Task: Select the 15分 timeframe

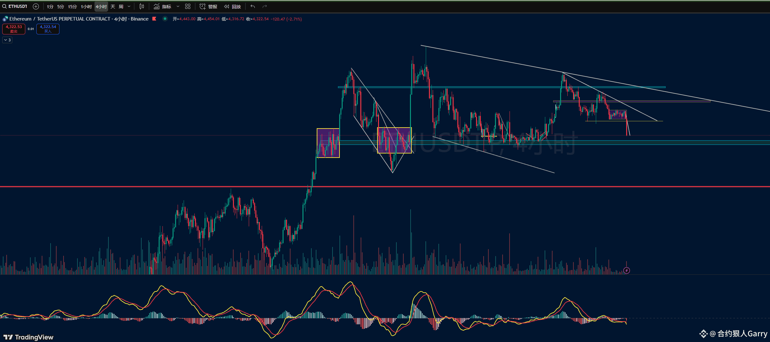Action: (72, 6)
